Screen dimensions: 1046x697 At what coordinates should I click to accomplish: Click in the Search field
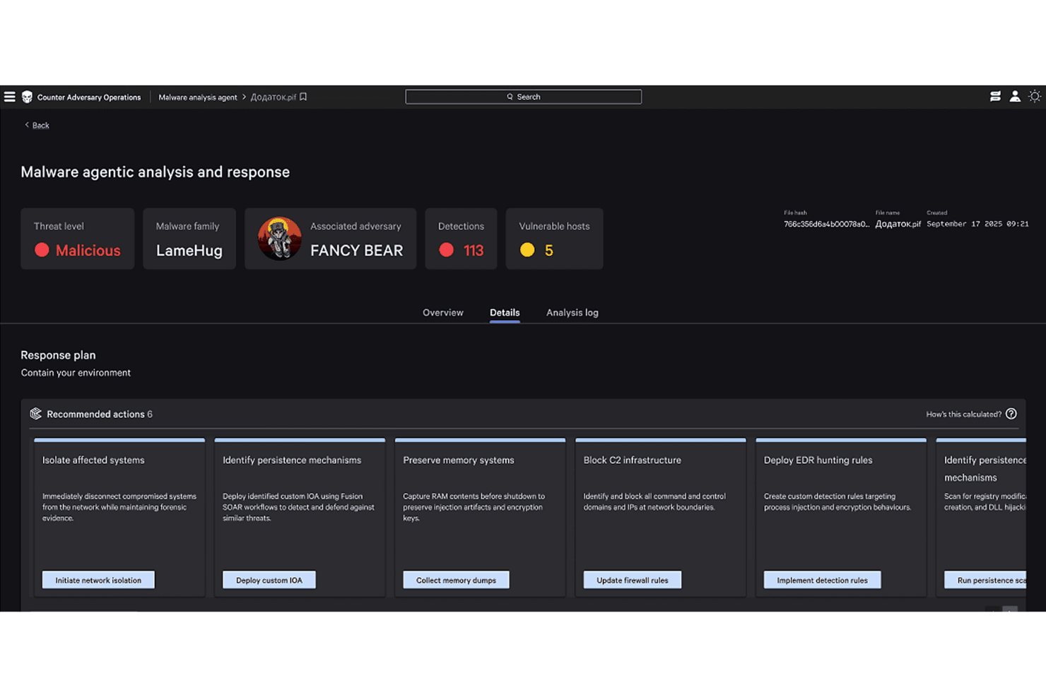(x=524, y=97)
